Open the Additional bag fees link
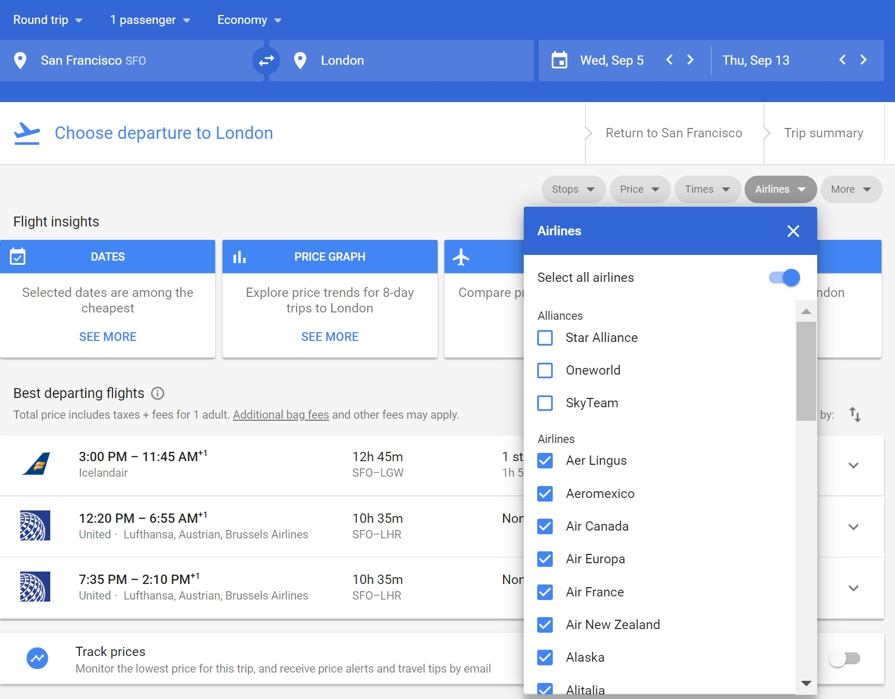The height and width of the screenshot is (699, 895). (281, 415)
